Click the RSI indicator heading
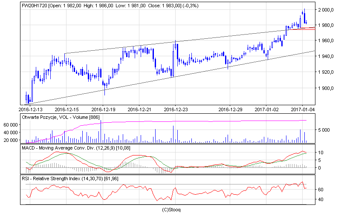Image resolution: width=341 pixels, height=213 pixels. [70, 178]
